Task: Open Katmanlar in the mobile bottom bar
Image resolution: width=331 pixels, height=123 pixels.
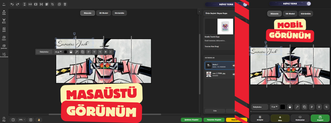Action: click(x=300, y=118)
